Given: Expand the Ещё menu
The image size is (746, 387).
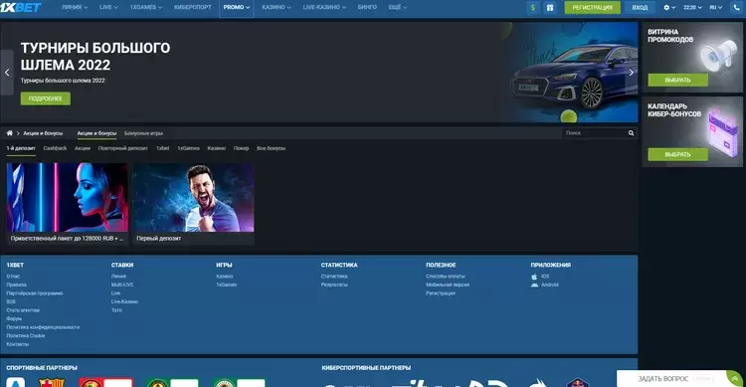Looking at the screenshot, I should [398, 8].
